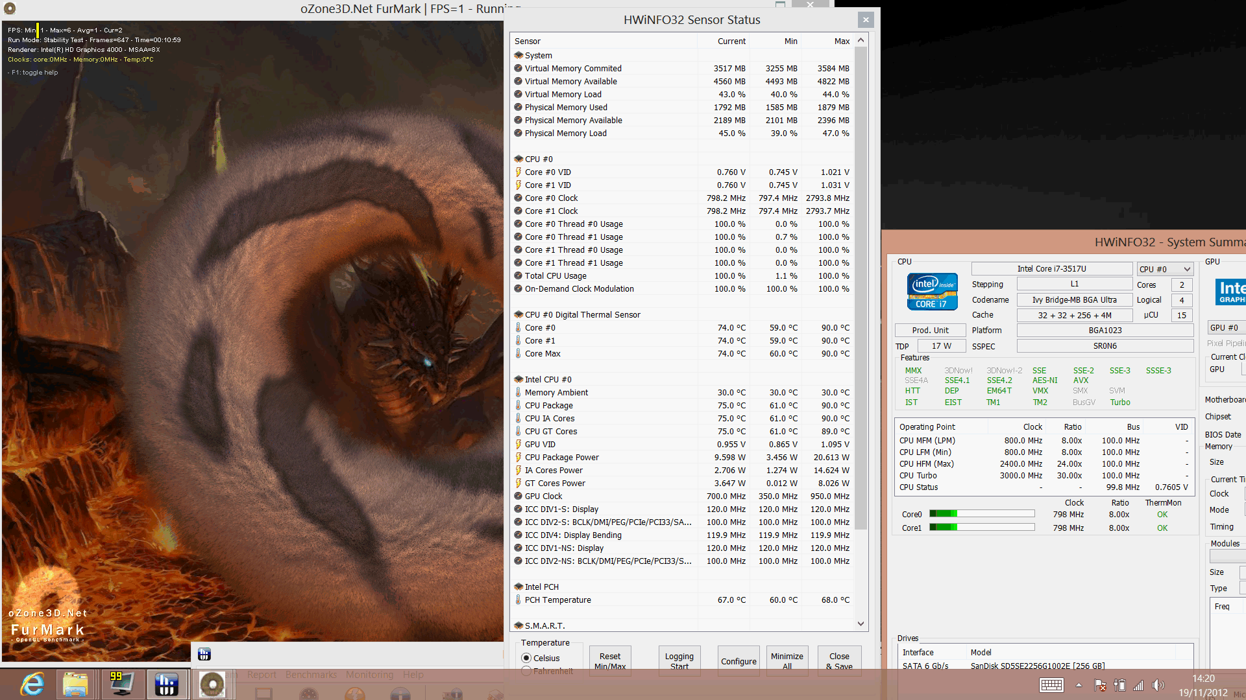Click the Core0 clock progress bar
This screenshot has width=1246, height=700.
pos(982,514)
